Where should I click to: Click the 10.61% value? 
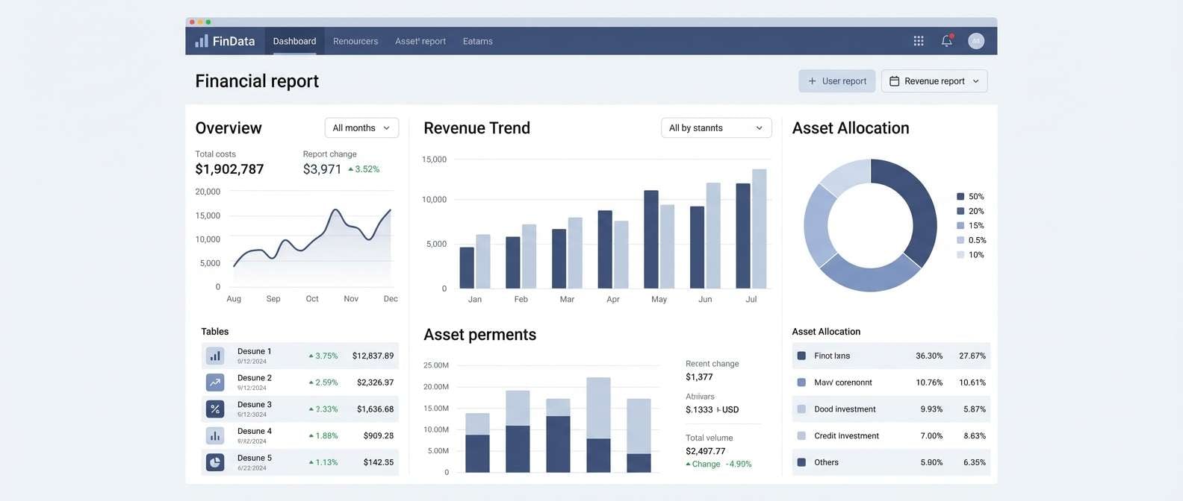click(x=972, y=382)
